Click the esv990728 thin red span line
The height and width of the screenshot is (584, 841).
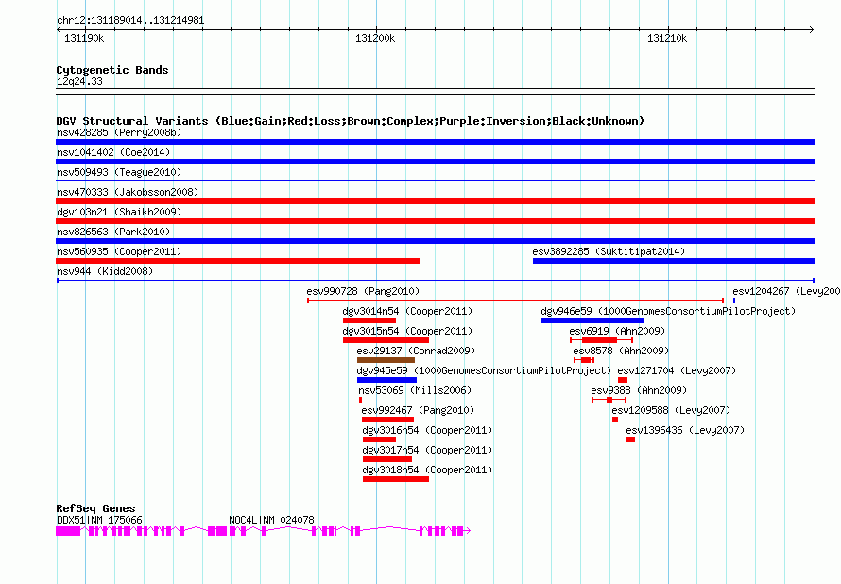pyautogui.click(x=515, y=301)
